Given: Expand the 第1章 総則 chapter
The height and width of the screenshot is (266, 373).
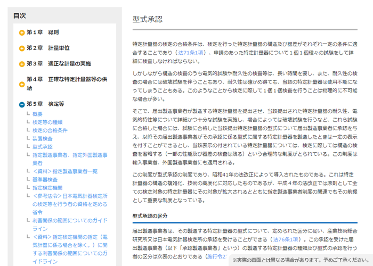Looking at the screenshot, I should click(22, 32).
